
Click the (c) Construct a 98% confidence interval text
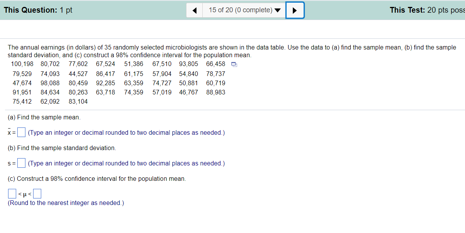tap(97, 179)
